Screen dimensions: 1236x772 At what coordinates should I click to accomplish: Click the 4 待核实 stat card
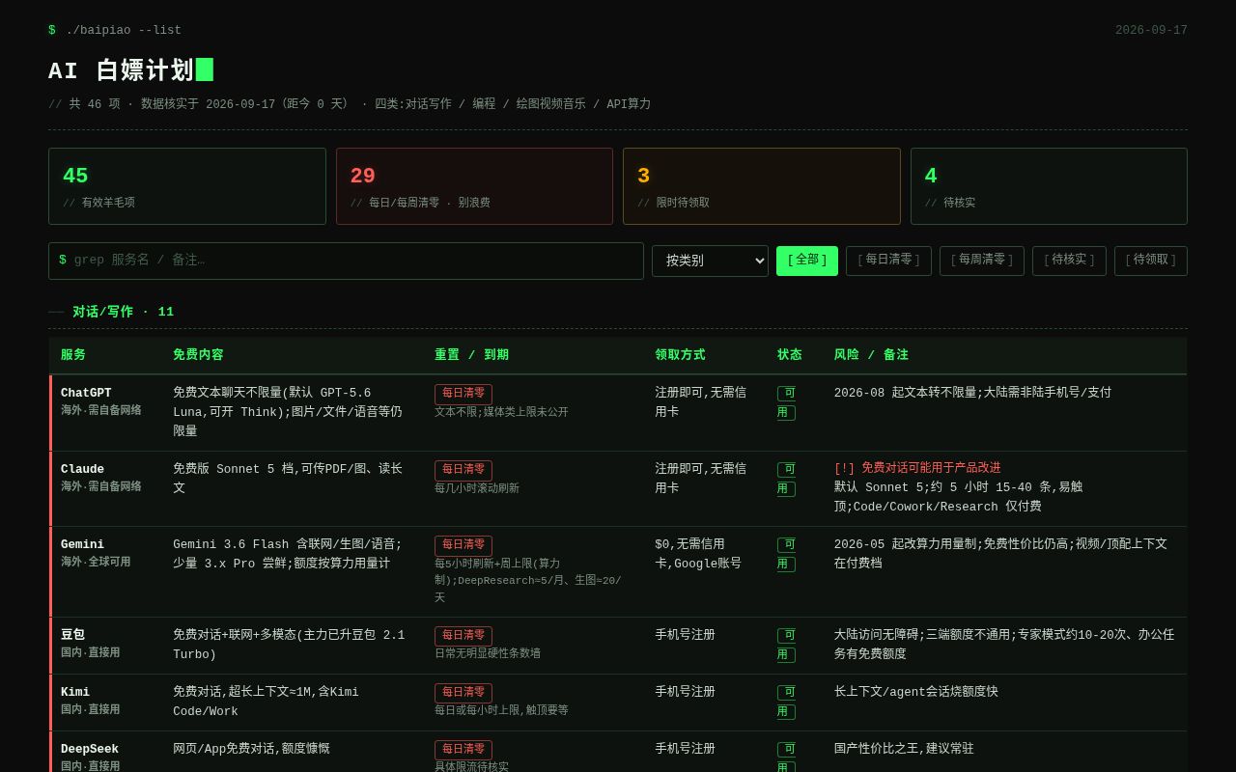[x=1049, y=186]
